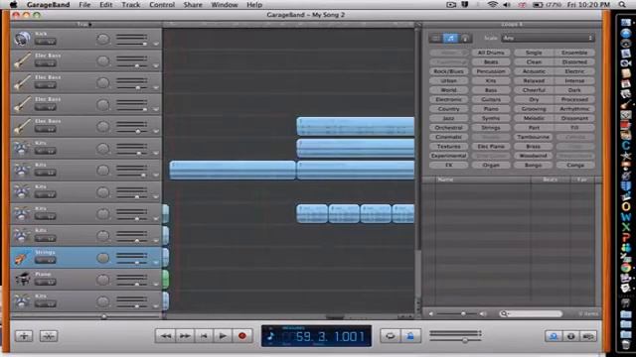Select the Orchestral genre keyword

[448, 128]
